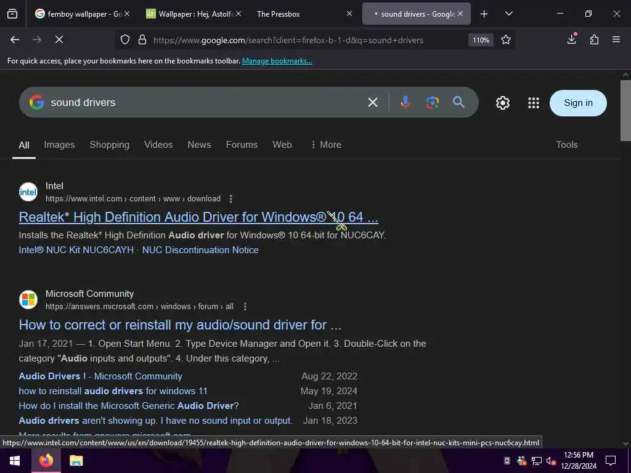Open Manage bookmarks link
Screen dimensions: 631x473
pos(277,61)
